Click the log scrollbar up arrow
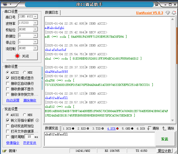The width and height of the screenshot is (178, 154). coord(173,19)
